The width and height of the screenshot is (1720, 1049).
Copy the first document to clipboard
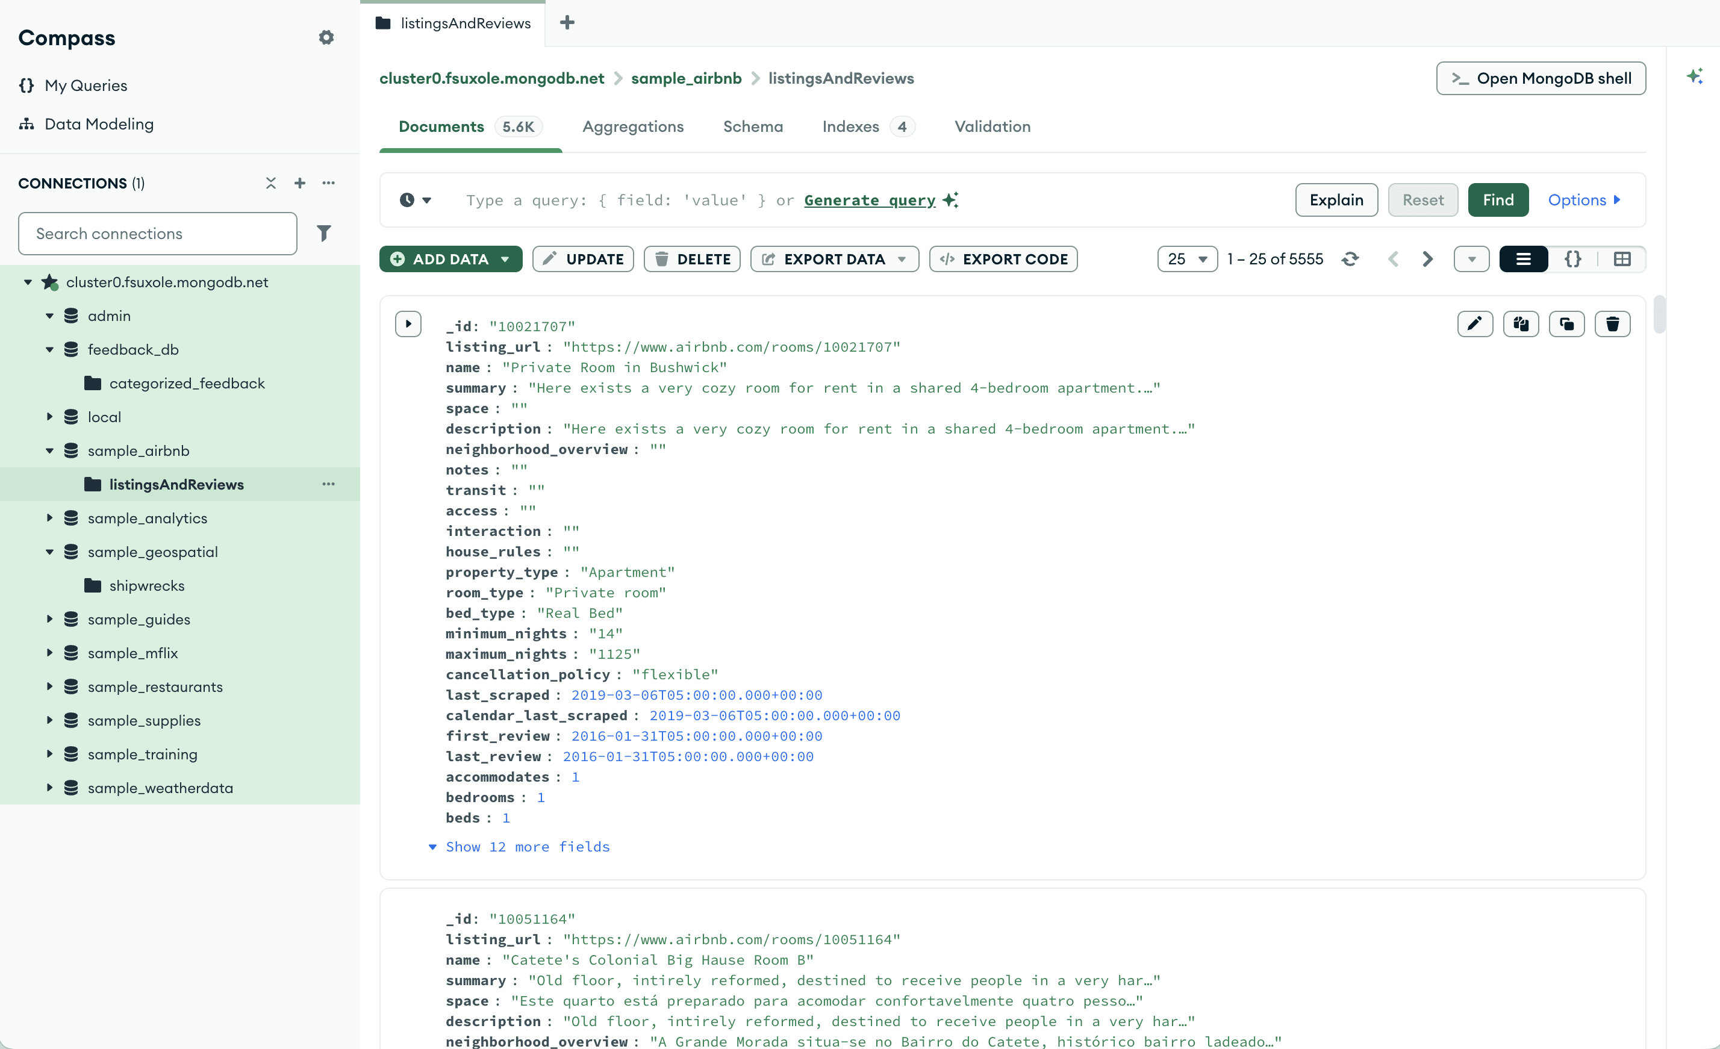1520,324
